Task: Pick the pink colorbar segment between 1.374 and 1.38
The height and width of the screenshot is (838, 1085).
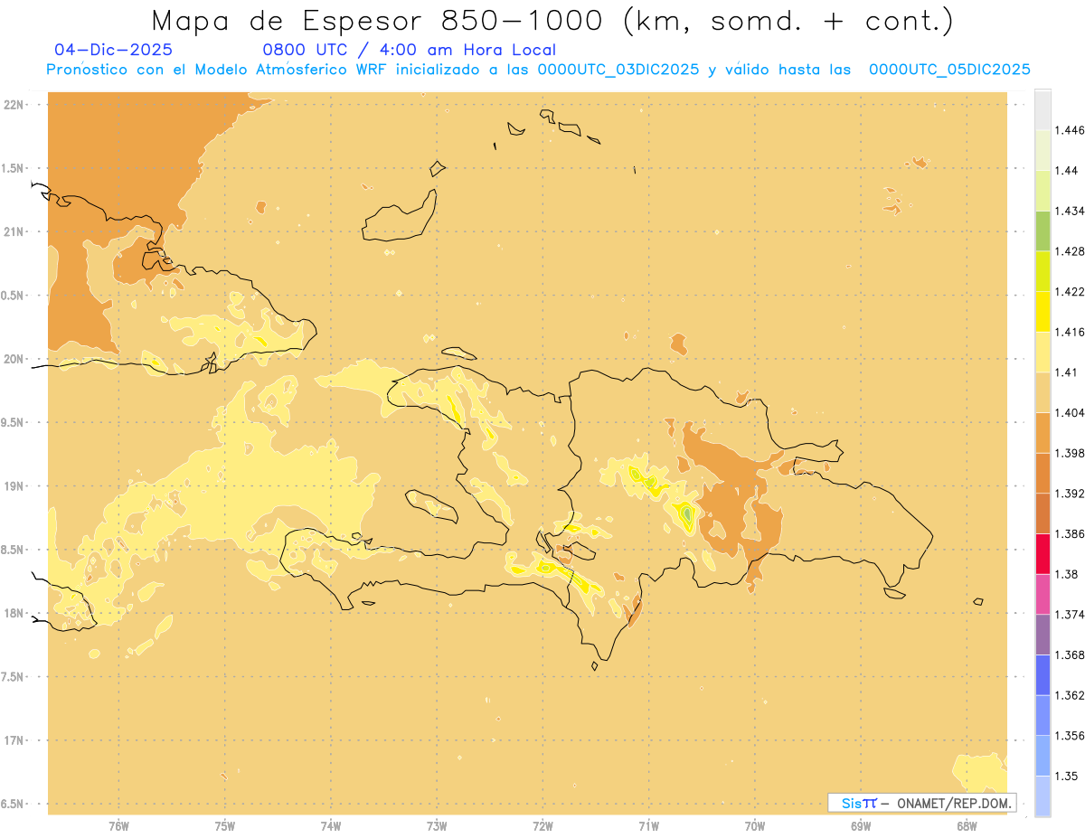Action: (1043, 594)
